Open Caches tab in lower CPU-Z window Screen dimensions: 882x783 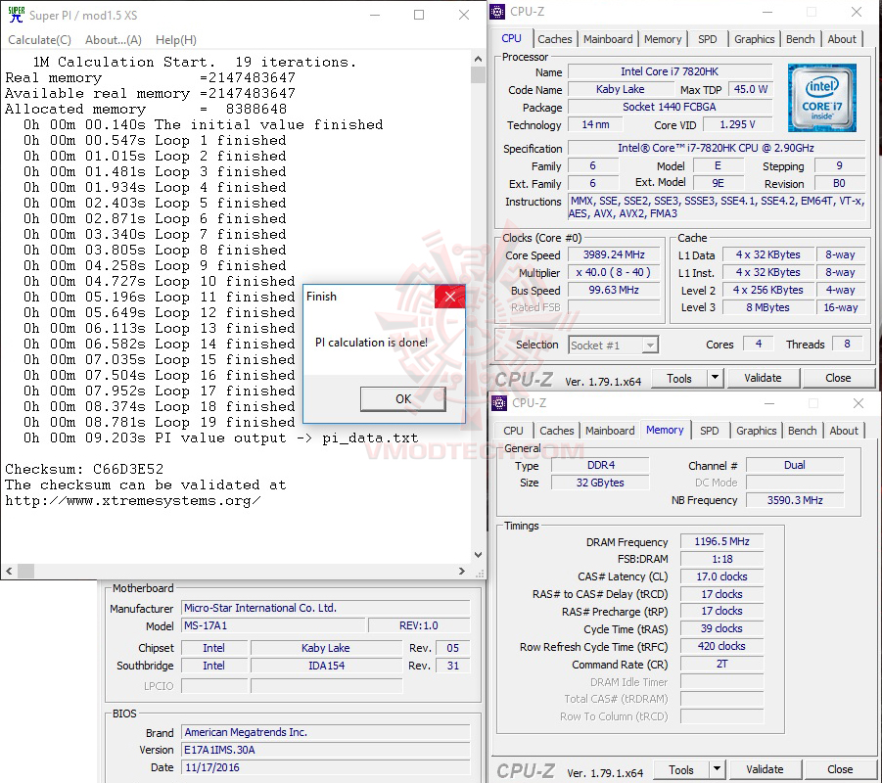point(556,431)
